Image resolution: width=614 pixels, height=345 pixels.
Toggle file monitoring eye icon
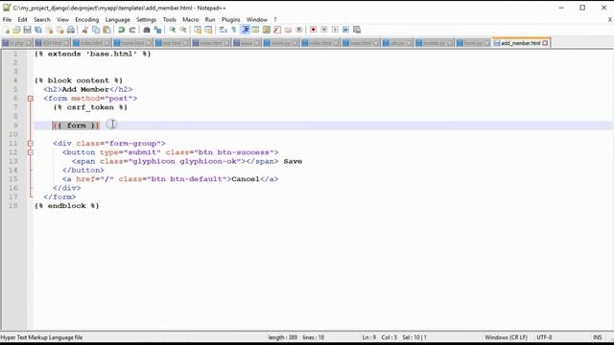point(299,30)
